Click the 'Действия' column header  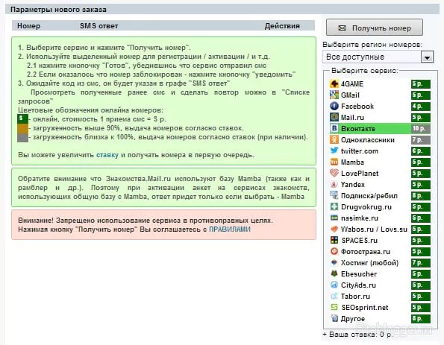click(282, 26)
